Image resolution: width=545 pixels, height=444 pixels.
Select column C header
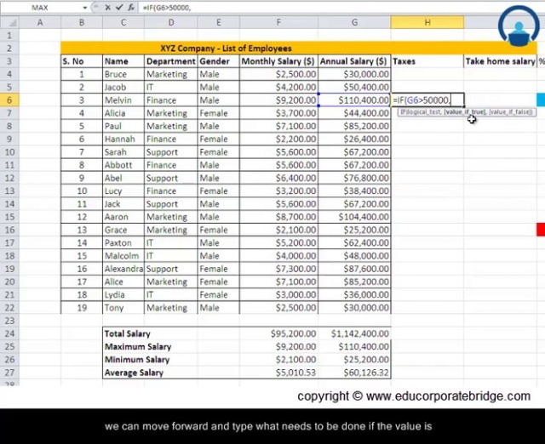coord(123,23)
